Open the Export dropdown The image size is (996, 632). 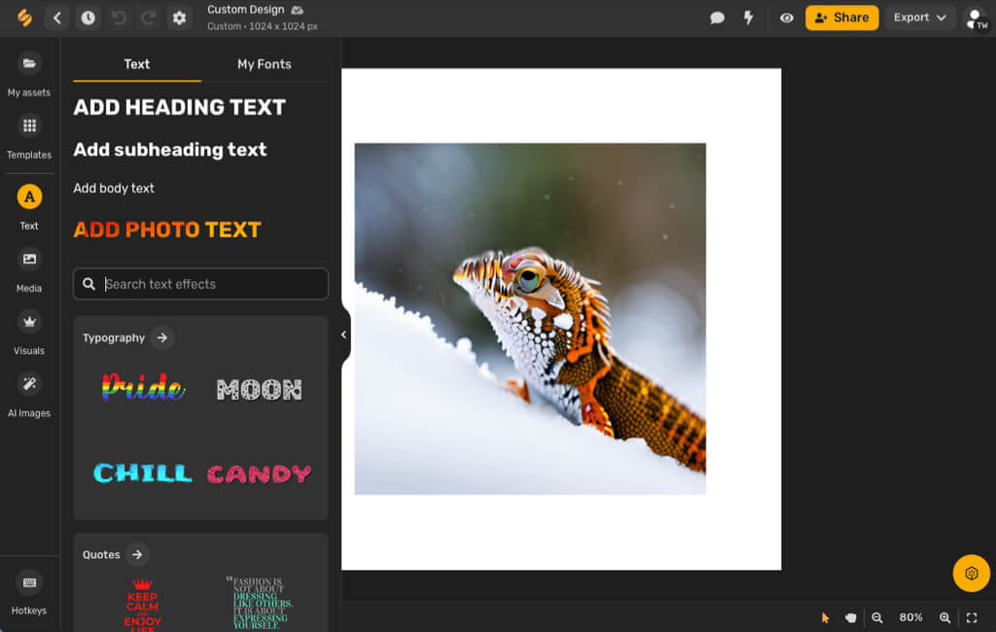coord(919,18)
